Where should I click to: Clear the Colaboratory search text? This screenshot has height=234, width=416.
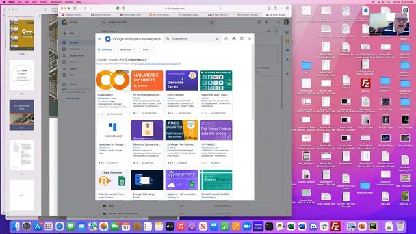tap(217, 39)
